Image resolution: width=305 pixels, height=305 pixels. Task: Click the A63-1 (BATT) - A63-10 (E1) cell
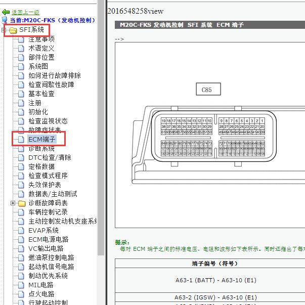point(216,281)
